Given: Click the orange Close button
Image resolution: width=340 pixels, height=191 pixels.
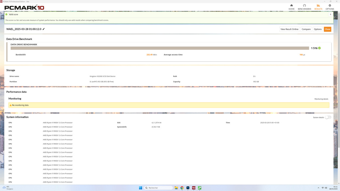Looking at the screenshot, I should click(x=327, y=29).
